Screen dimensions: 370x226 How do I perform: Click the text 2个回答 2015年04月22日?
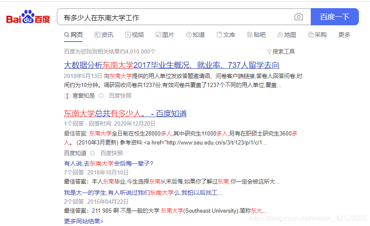pyautogui.click(x=96, y=202)
